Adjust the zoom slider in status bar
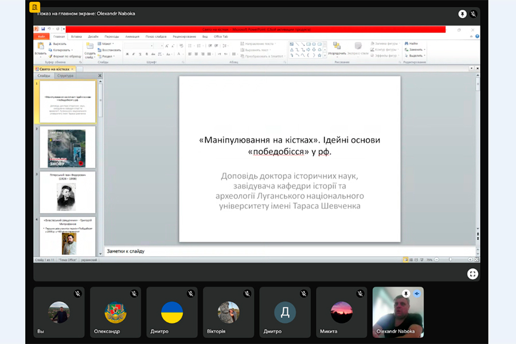The image size is (516, 344). pos(450,260)
